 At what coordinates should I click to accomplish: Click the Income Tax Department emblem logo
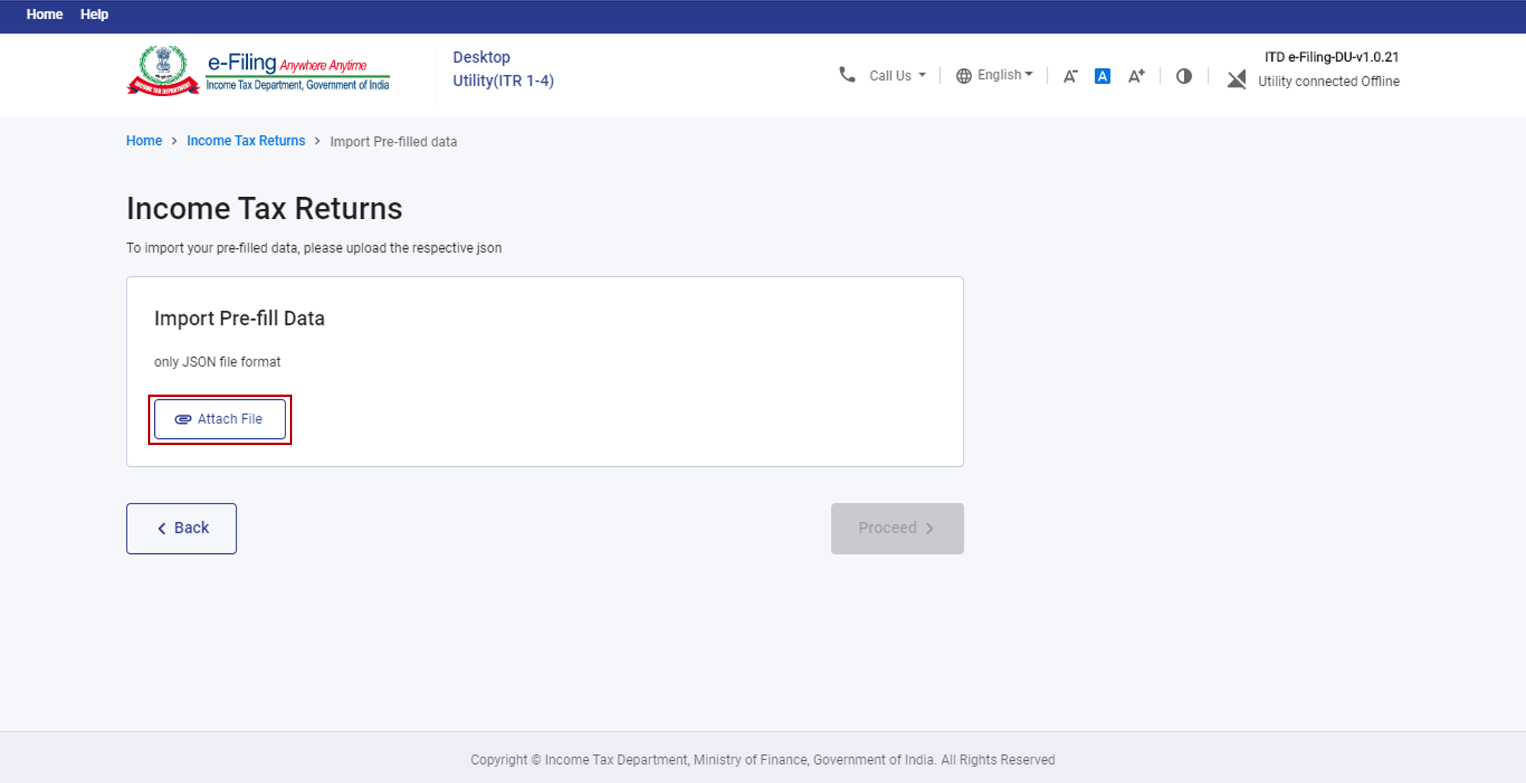[163, 70]
